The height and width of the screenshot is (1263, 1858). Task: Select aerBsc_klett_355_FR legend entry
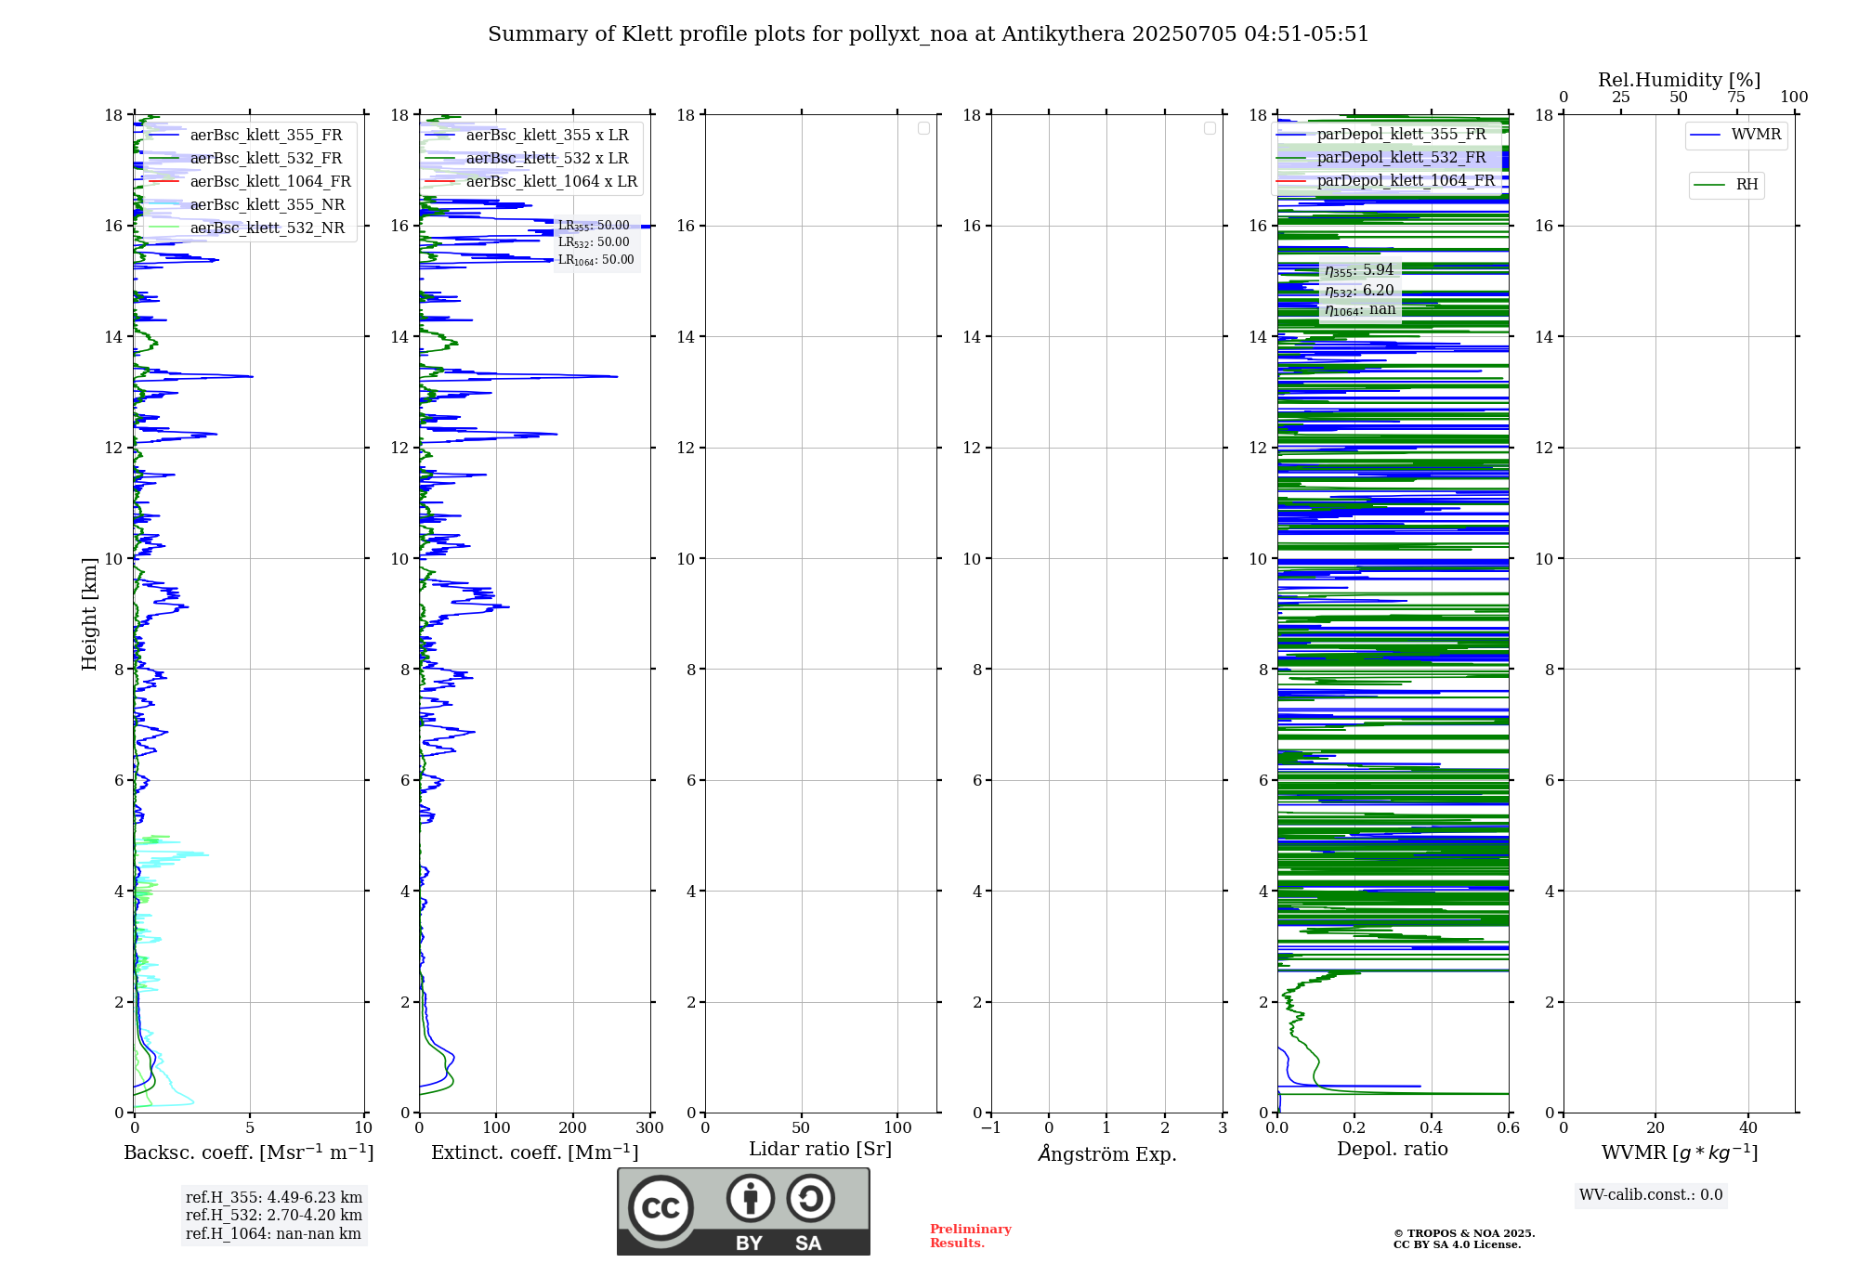point(266,136)
